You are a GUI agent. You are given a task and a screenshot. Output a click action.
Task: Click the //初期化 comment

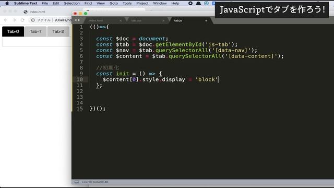point(108,68)
